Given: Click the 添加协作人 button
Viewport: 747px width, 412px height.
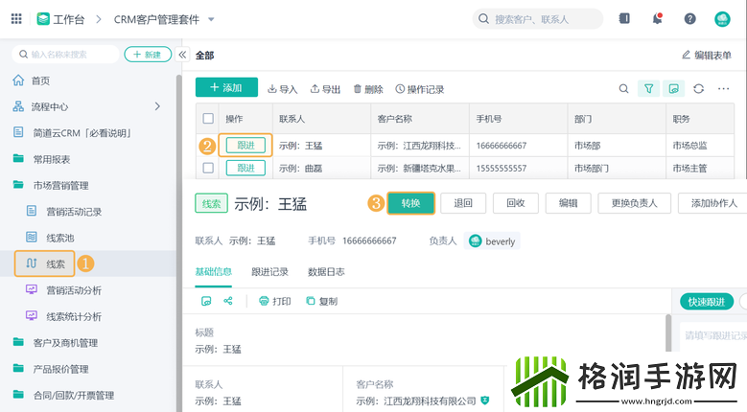Looking at the screenshot, I should pos(712,203).
